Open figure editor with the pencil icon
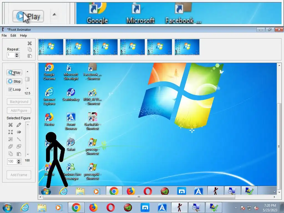Screen dimensions: 284x213 tap(19, 125)
